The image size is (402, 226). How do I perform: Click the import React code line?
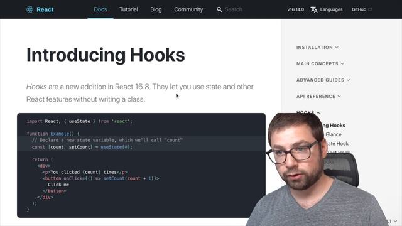tap(80, 121)
